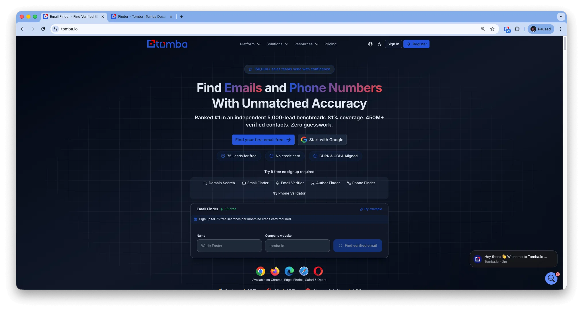Focus the Name input field

point(229,246)
